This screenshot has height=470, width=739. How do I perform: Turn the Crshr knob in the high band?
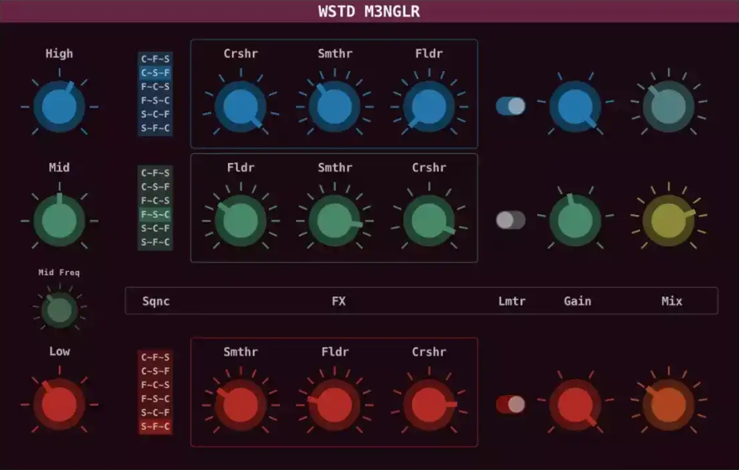coord(240,106)
